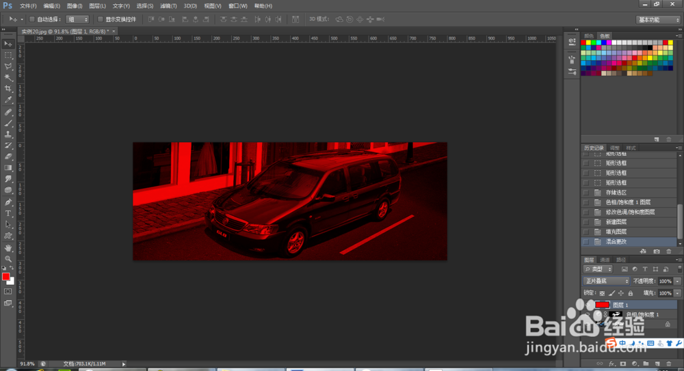The height and width of the screenshot is (371, 684).
Task: Click the background white color swatch
Action: 12,282
